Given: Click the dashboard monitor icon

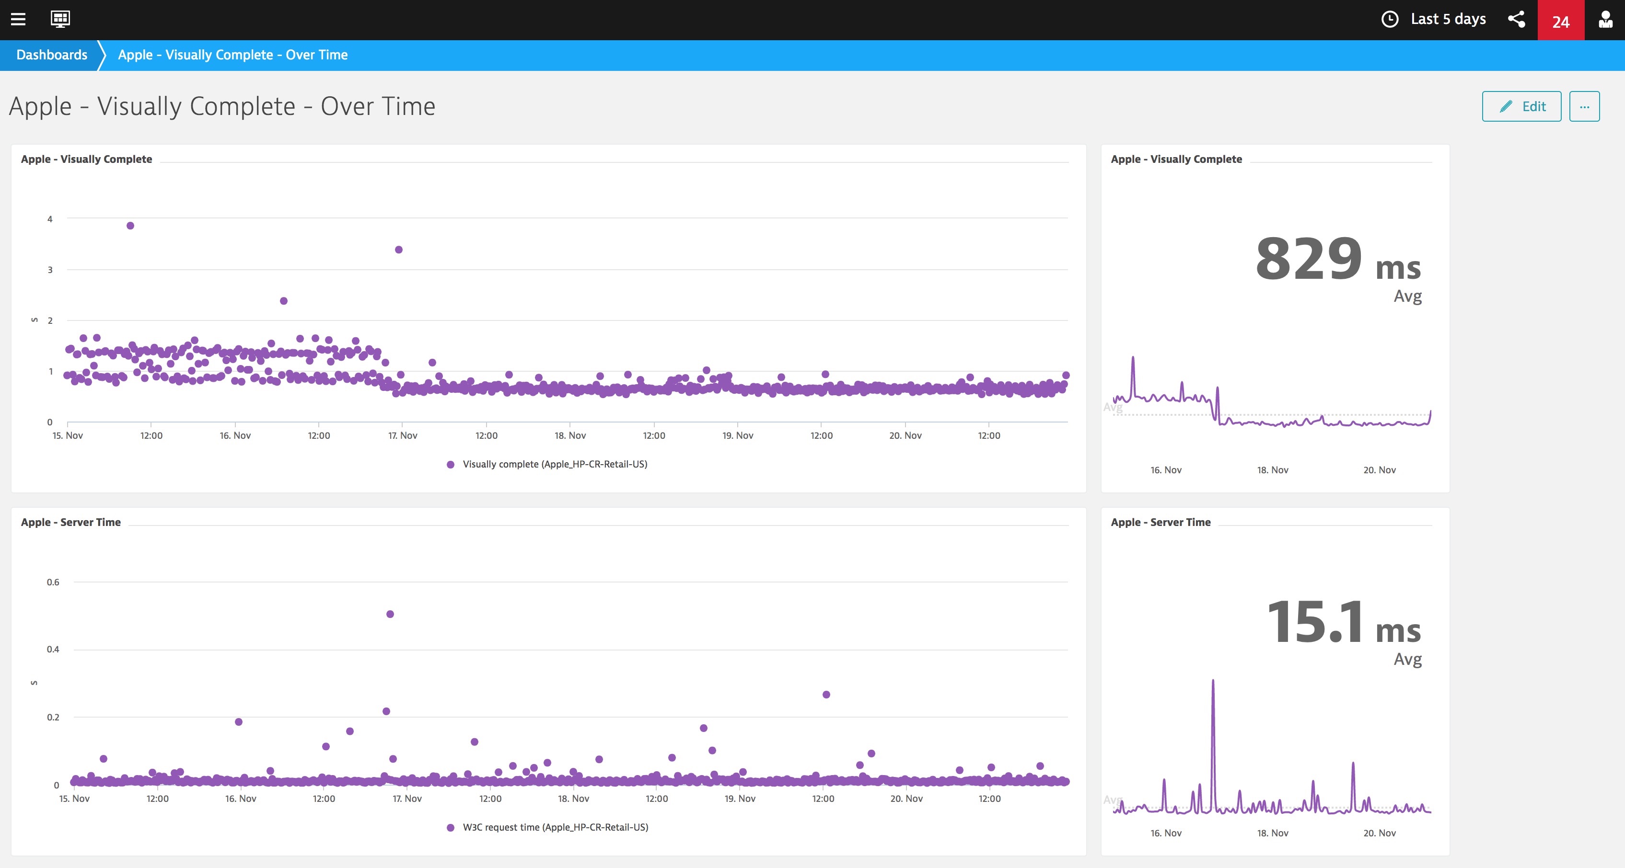Looking at the screenshot, I should tap(60, 19).
